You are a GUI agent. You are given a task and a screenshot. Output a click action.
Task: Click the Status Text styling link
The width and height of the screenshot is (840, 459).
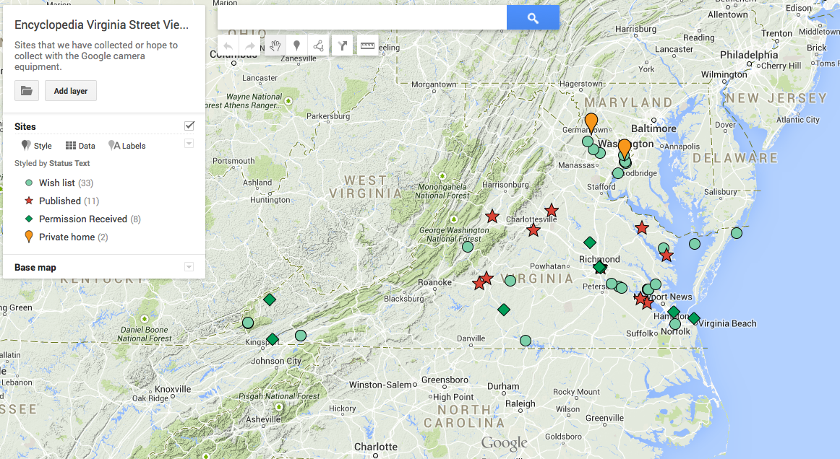coord(69,163)
